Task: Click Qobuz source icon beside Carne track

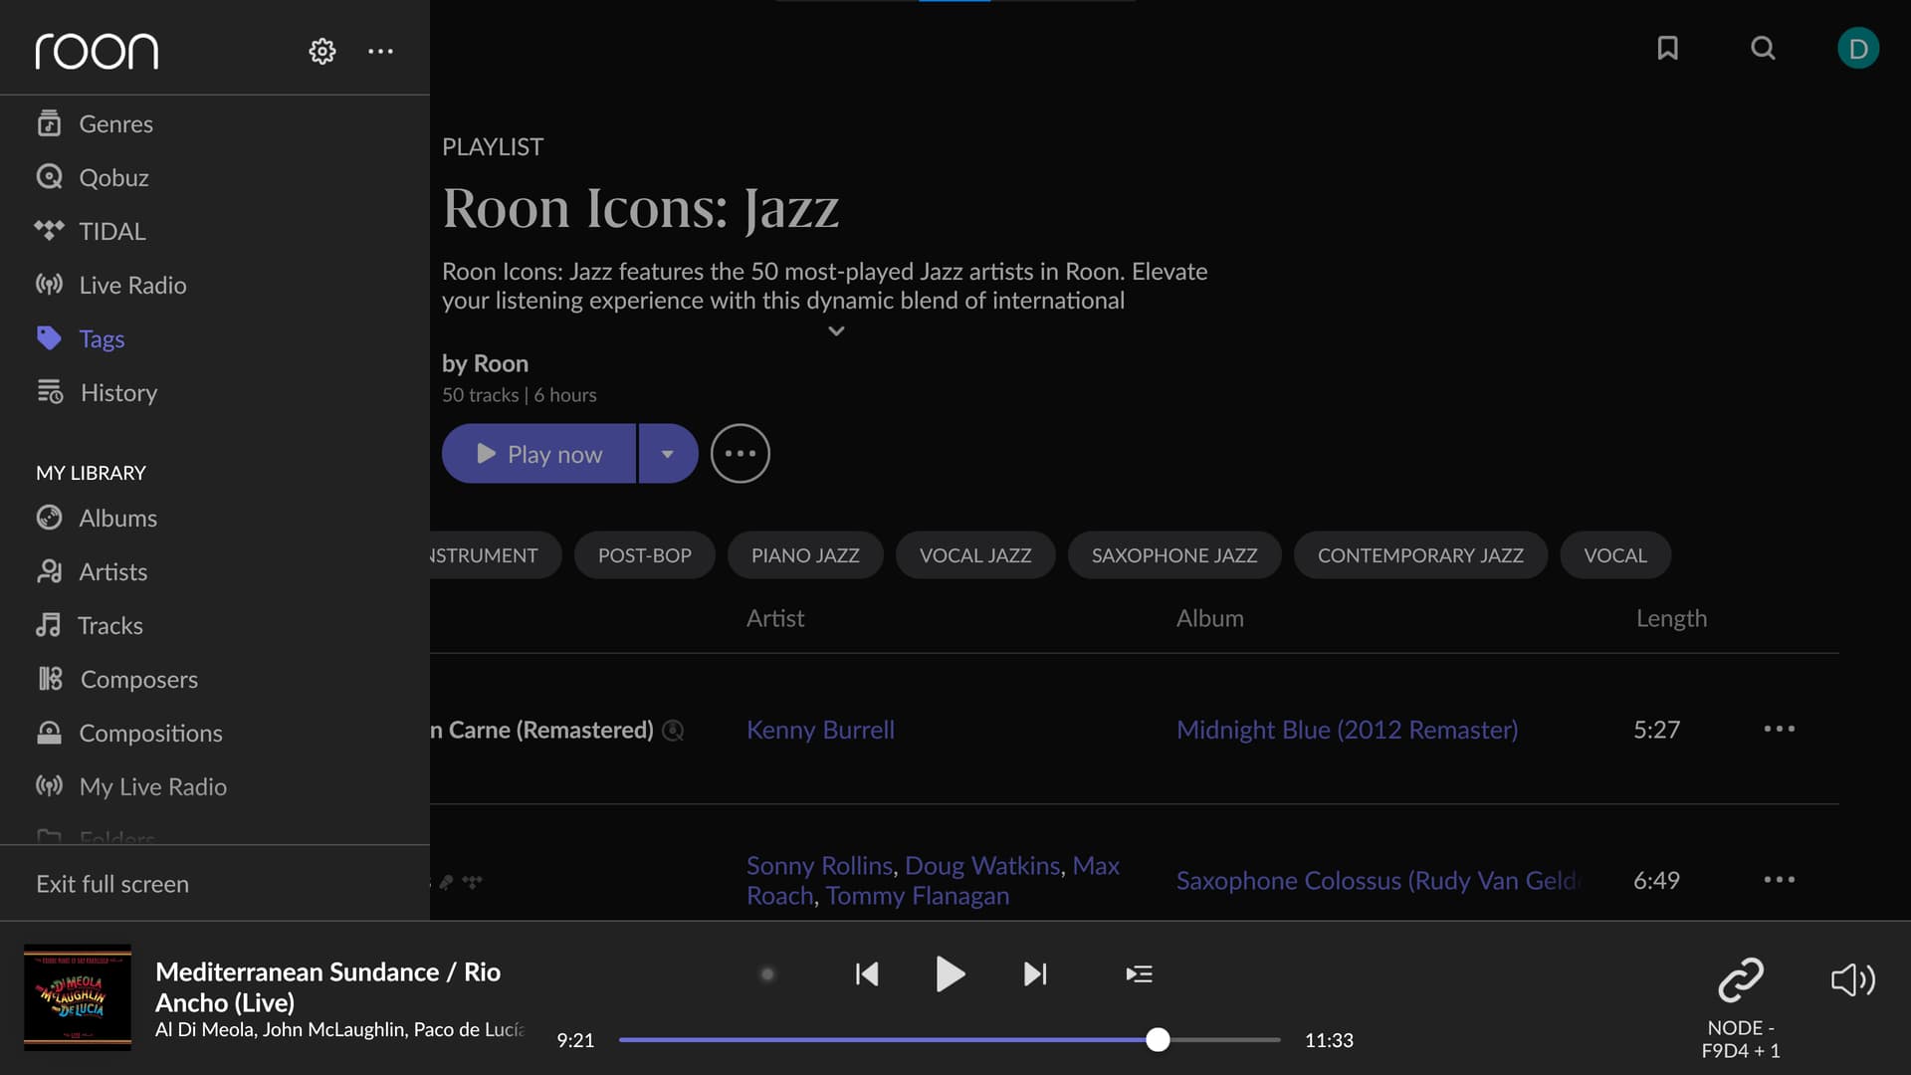Action: coord(673,731)
